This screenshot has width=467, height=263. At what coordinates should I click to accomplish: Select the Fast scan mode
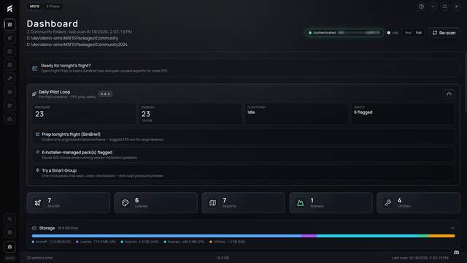(x=408, y=33)
